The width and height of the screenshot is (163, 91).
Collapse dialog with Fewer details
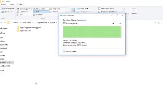click(x=70, y=52)
